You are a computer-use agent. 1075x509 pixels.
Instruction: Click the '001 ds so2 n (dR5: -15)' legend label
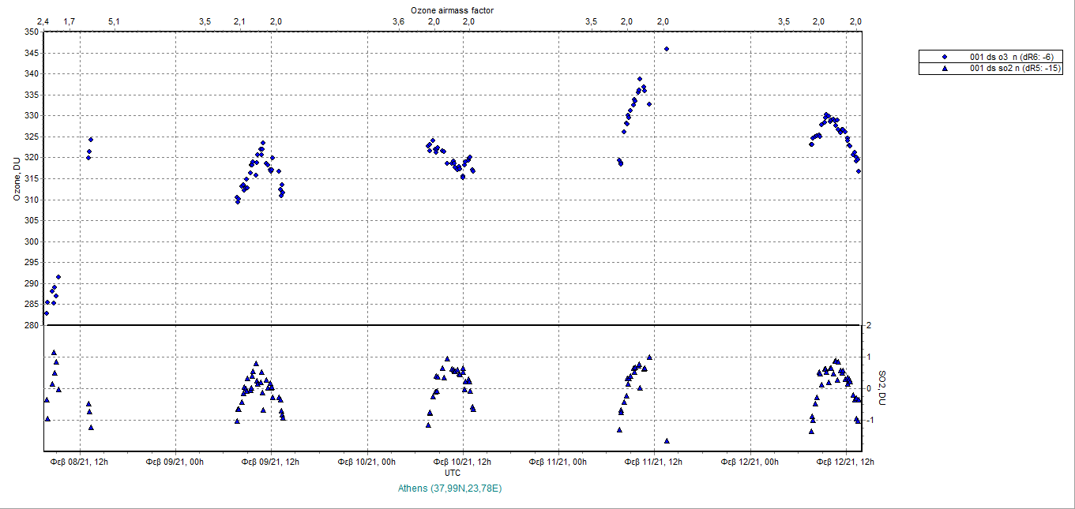click(1013, 69)
